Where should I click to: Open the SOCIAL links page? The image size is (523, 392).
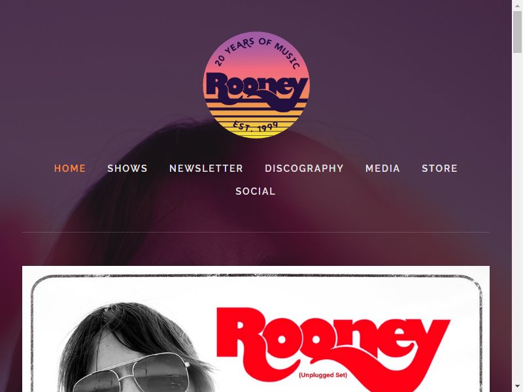pyautogui.click(x=256, y=191)
